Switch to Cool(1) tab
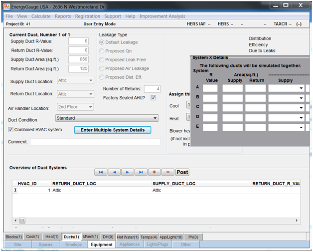The image size is (313, 252). click(x=33, y=237)
